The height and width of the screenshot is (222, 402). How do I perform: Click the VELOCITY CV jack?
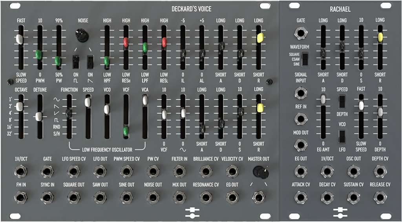point(232,171)
